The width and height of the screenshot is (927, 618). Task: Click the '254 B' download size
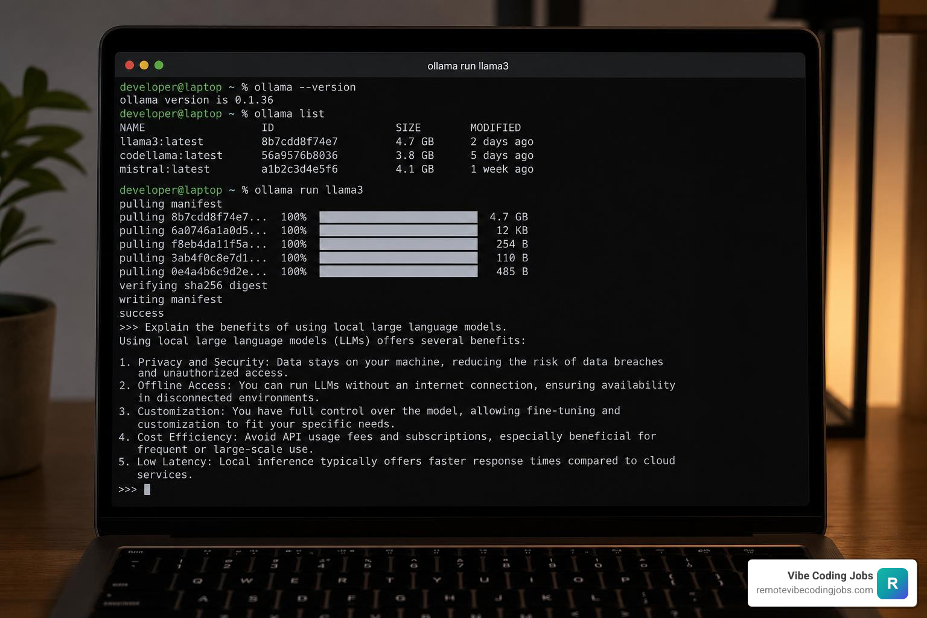512,244
